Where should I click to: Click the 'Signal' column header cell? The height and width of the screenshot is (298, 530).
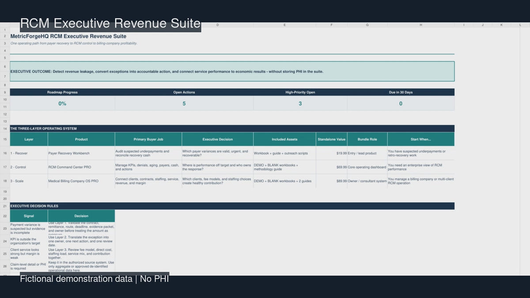click(x=29, y=216)
